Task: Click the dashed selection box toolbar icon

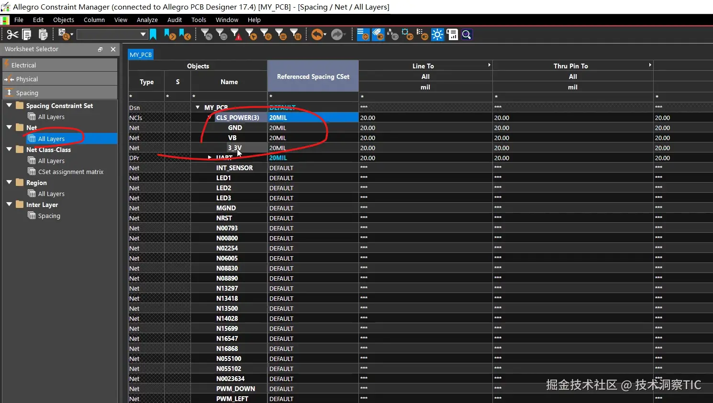Action: (x=408, y=34)
